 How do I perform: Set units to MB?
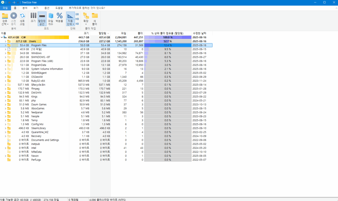click(x=77, y=19)
